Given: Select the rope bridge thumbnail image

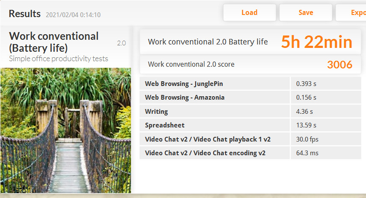Looking at the screenshot, I should coord(66,130).
